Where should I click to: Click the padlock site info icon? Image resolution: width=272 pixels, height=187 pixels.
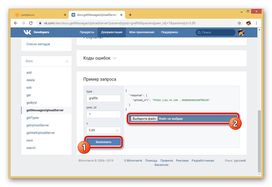[40, 23]
